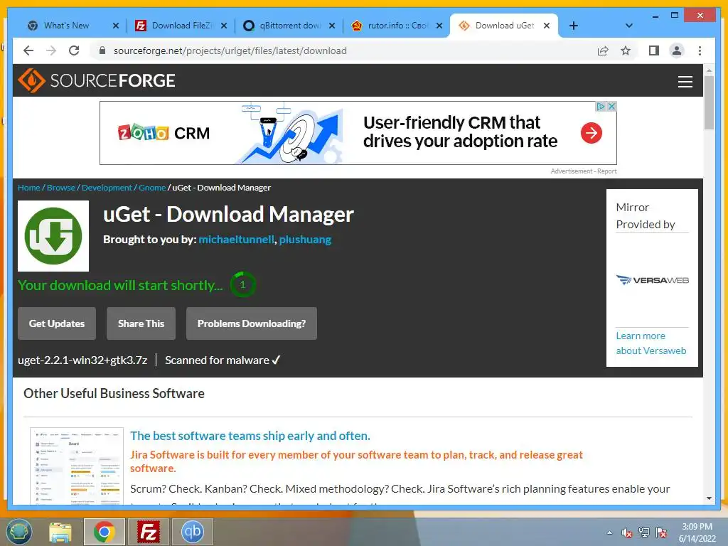Open the Chrome three-dot menu
The width and height of the screenshot is (728, 546).
(x=700, y=50)
